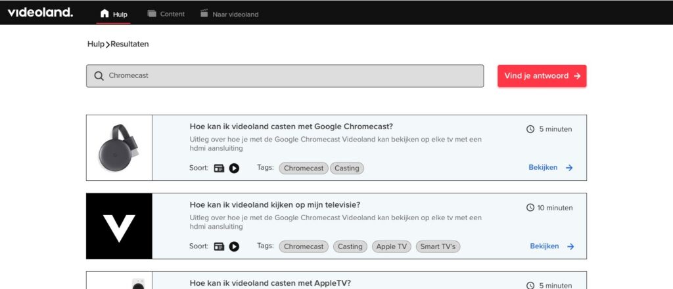
Task: Click the Soort label in the televisie result
Action: click(x=198, y=246)
